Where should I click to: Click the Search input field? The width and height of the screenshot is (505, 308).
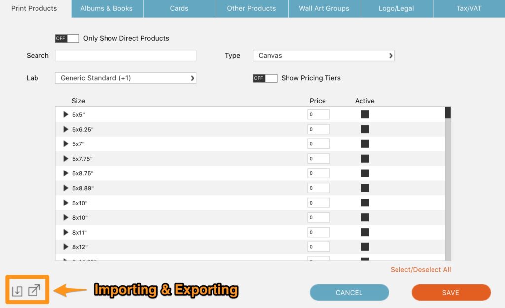126,55
